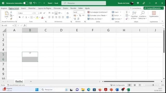Click the Borders icon
Screen dimensions: 166x93
[32, 17]
